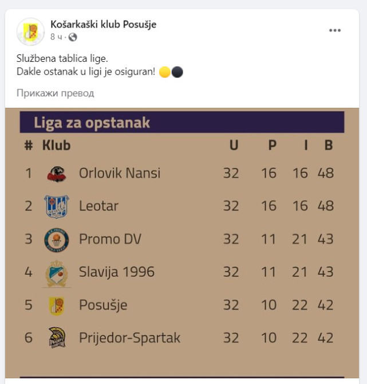Click the Prijedor-Spartak team name
The width and height of the screenshot is (367, 384).
pyautogui.click(x=129, y=338)
